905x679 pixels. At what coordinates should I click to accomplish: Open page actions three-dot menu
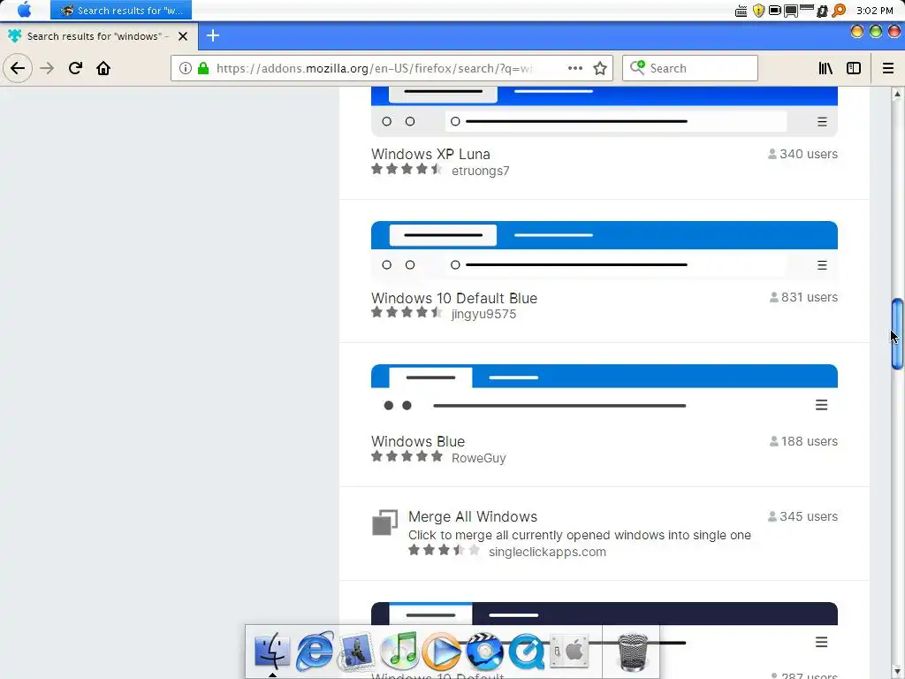point(574,68)
